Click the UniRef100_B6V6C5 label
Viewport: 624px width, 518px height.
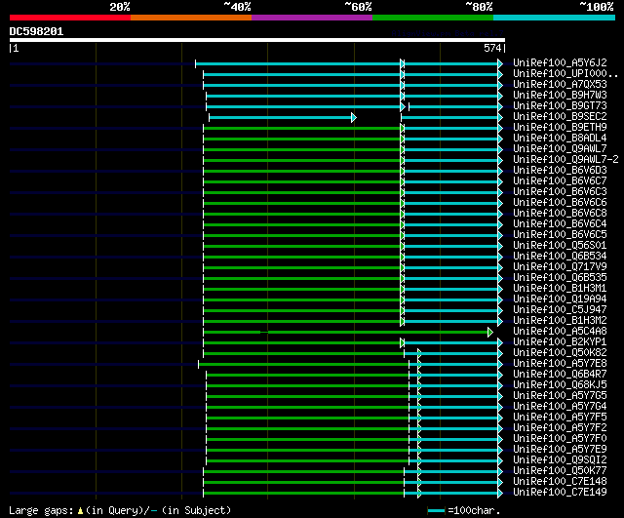point(560,235)
